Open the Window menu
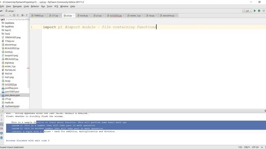Viewport: 266px width, 149px height. pos(64,6)
